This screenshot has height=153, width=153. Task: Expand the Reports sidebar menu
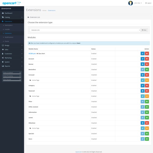[12, 66]
